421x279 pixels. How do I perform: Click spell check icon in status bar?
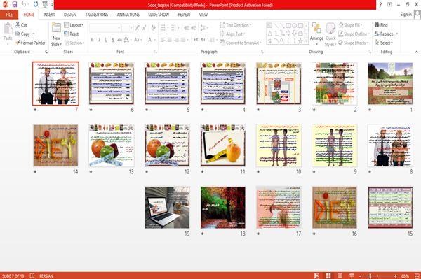[x=32, y=276]
